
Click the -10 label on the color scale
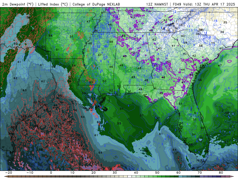30,173
